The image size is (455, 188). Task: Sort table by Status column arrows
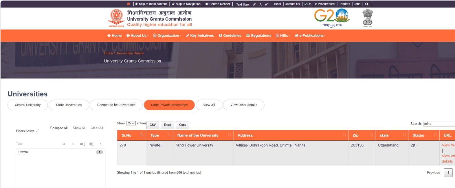[x=435, y=135]
